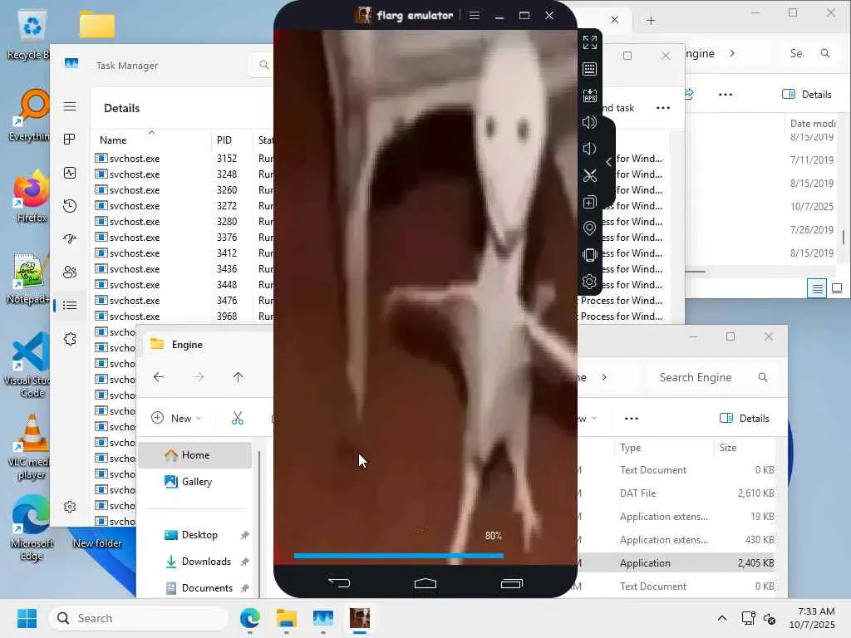This screenshot has width=851, height=638.
Task: Open File Explorer from the taskbar
Action: [x=286, y=618]
